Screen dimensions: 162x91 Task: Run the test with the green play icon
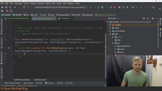pyautogui.click(x=91, y=7)
